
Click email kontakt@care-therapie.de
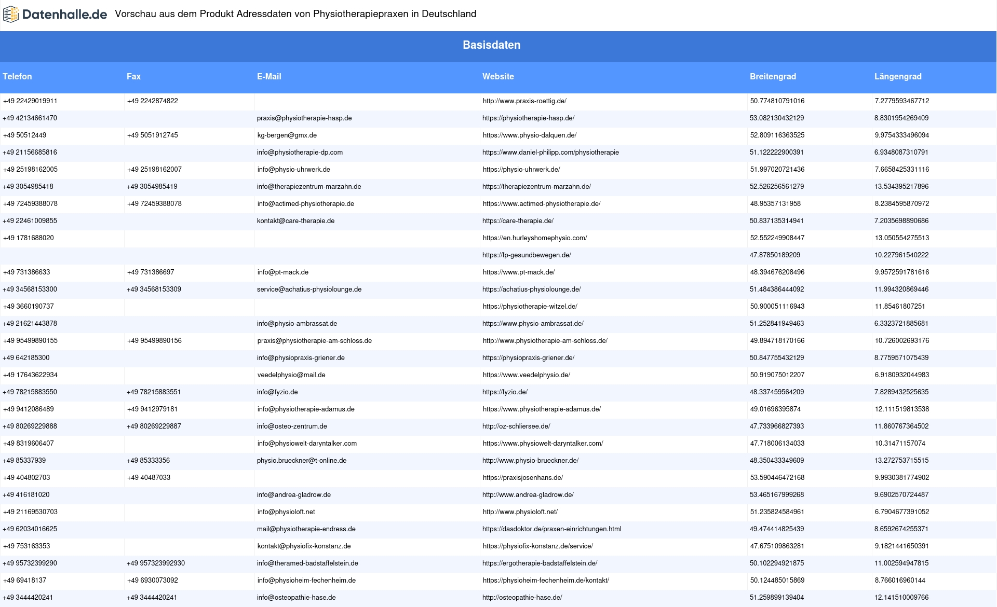295,221
